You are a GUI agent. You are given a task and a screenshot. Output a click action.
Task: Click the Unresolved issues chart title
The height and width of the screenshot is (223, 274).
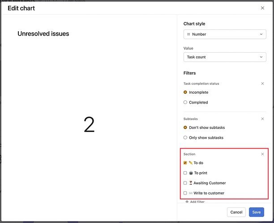click(43, 33)
